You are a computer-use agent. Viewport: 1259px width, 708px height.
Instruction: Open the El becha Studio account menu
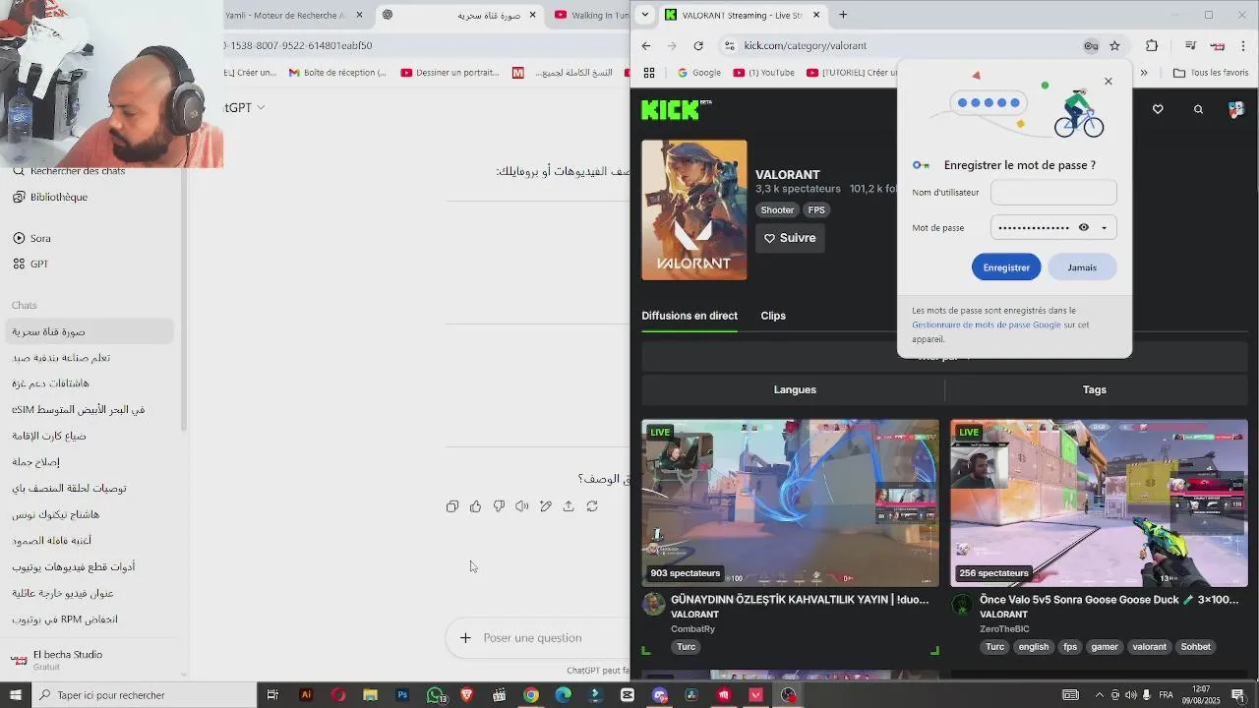(x=89, y=660)
